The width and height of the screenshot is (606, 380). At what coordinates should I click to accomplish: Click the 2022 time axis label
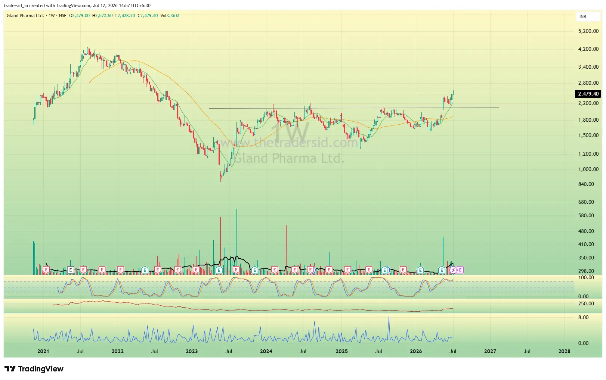point(117,351)
